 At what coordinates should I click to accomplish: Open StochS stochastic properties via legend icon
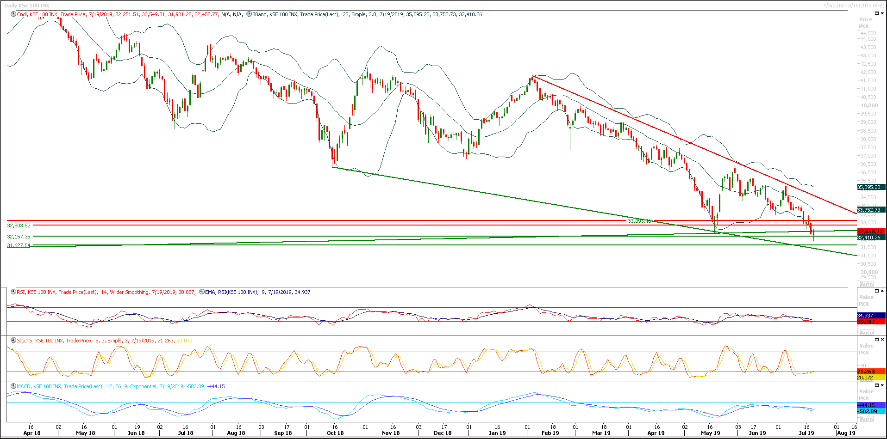click(x=12, y=341)
